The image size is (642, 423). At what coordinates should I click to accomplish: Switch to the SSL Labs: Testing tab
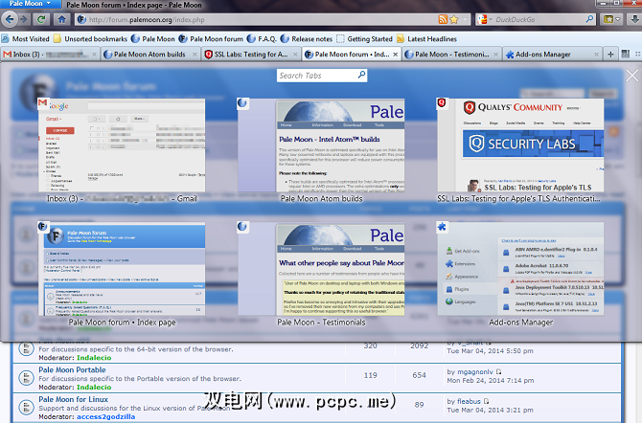point(249,54)
